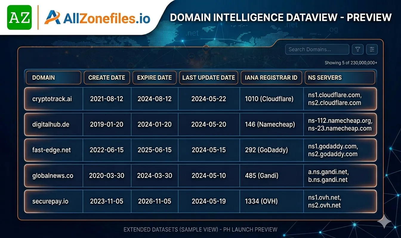Viewport: 401px width, 238px height.
Task: Sort by the CREATE DATE column header
Action: point(107,78)
